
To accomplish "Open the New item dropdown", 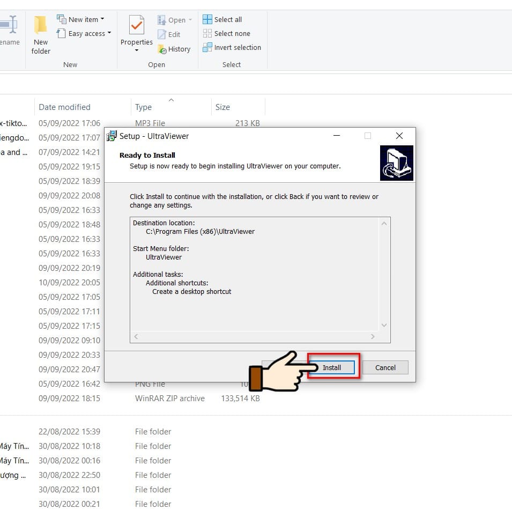I will pyautogui.click(x=80, y=20).
